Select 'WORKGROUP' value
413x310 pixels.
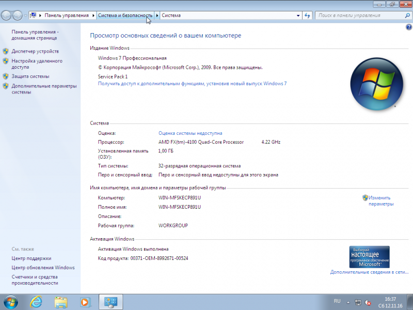point(173,226)
